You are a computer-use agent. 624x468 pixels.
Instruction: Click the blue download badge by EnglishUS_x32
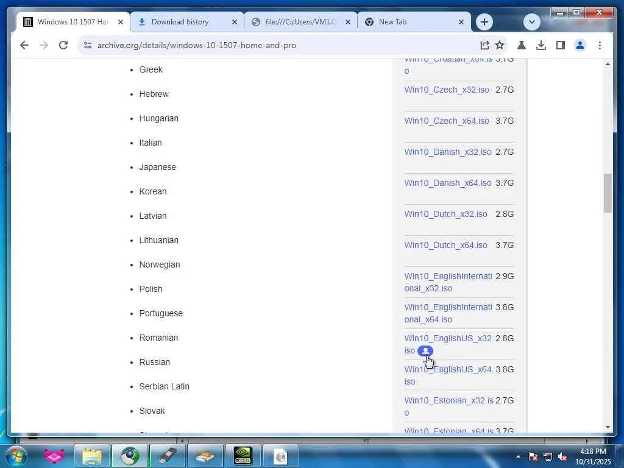point(425,350)
